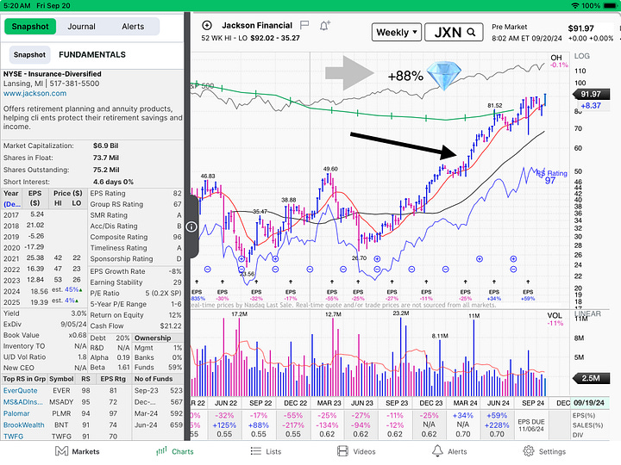Tap the 23.2M volume peak label
Viewport: 621px width, 465px height.
[401, 313]
